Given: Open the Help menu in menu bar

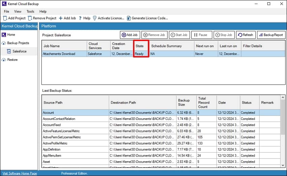Looking at the screenshot, I should tap(43, 11).
